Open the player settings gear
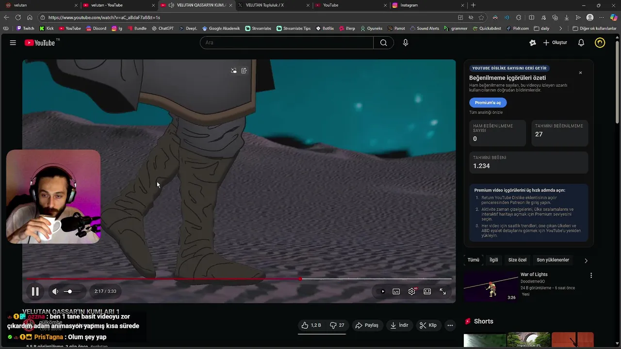The width and height of the screenshot is (621, 349). click(x=412, y=291)
